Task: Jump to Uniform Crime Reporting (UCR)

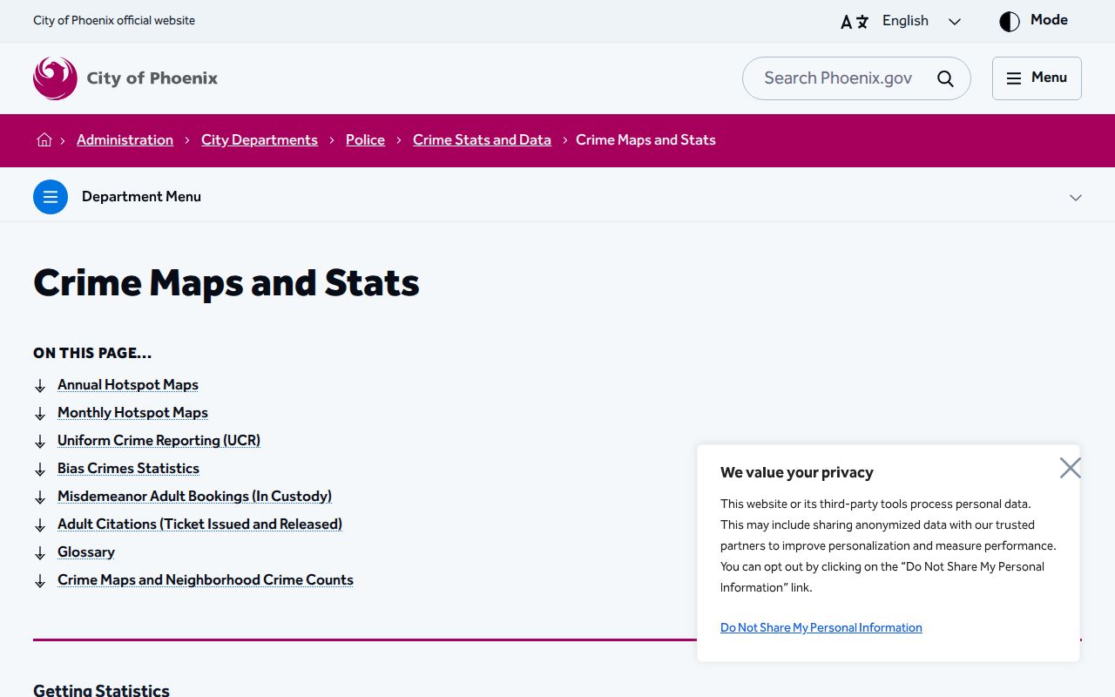Action: 159,441
